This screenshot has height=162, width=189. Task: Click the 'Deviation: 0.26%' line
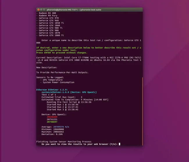[52, 134]
